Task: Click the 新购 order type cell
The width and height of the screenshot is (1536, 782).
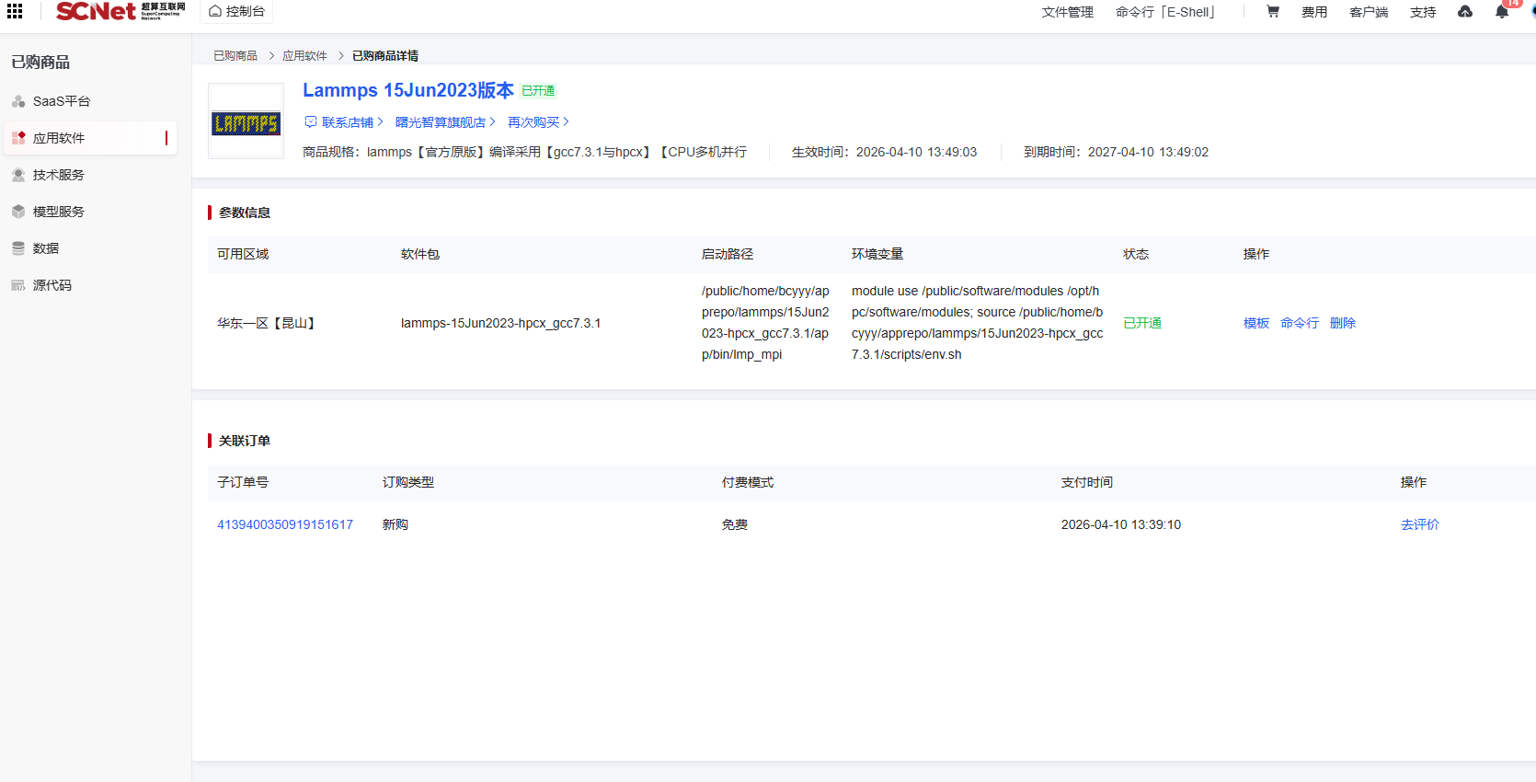Action: (395, 524)
